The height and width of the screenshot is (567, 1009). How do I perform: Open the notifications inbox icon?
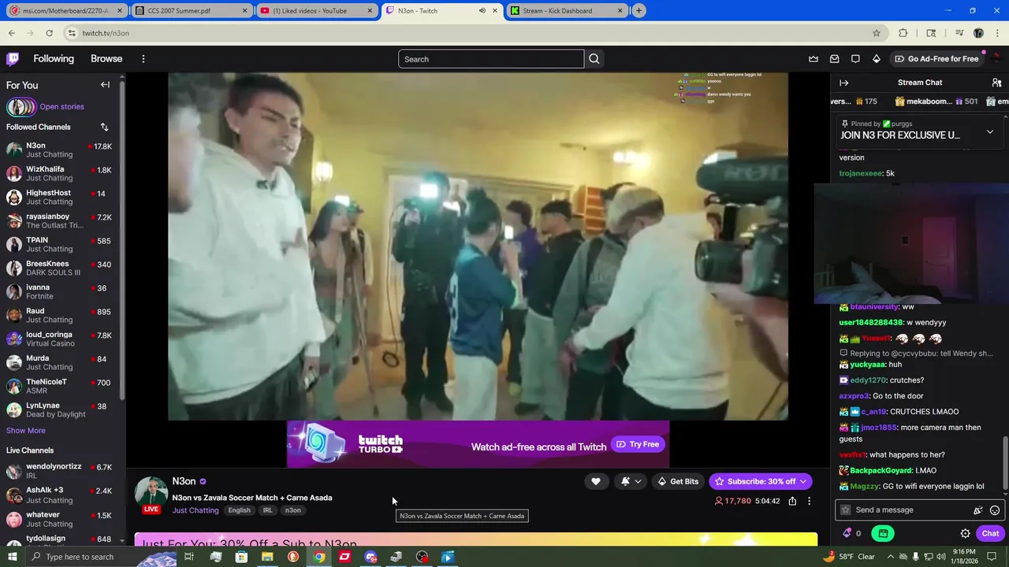pyautogui.click(x=835, y=59)
